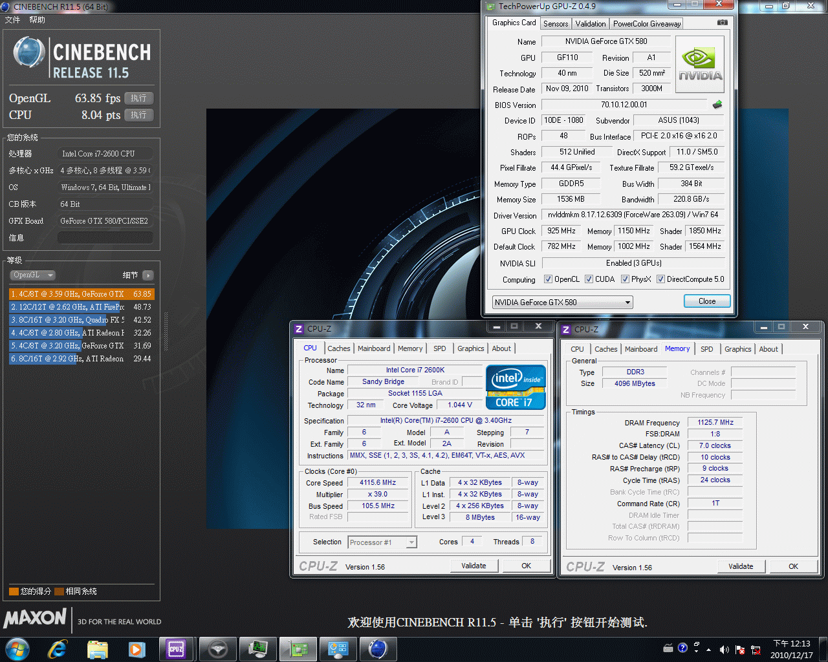Screen dimensions: 828x662
Task: Open the 帮助 menu in Cinebench
Action: coord(37,20)
